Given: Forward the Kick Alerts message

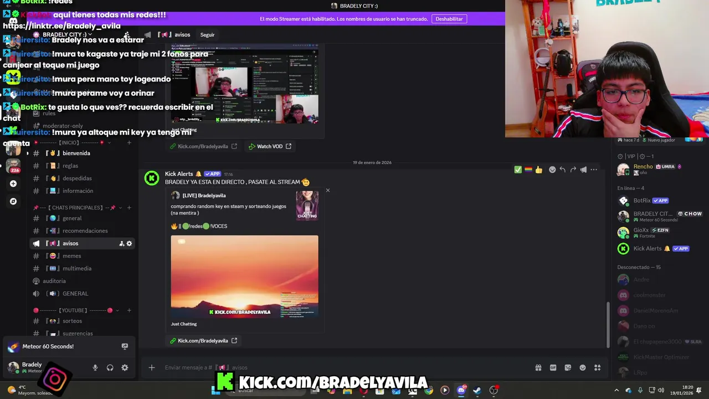Looking at the screenshot, I should [573, 170].
